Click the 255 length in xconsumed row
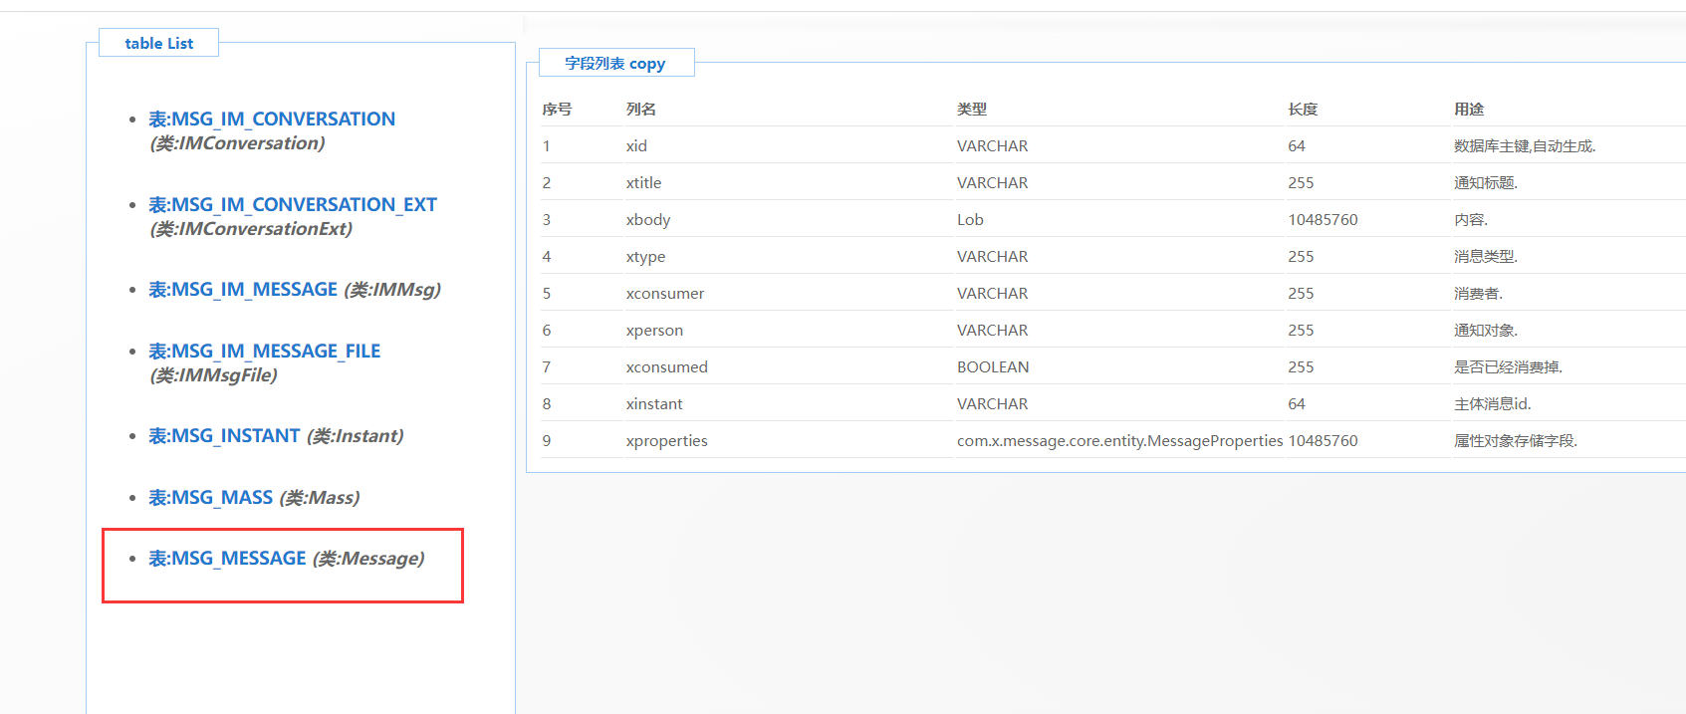Viewport: 1686px width, 714px height. [1301, 367]
